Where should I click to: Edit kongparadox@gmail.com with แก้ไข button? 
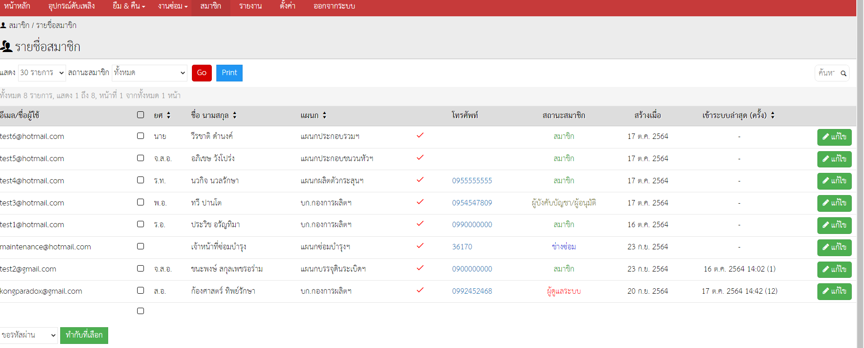pyautogui.click(x=834, y=291)
